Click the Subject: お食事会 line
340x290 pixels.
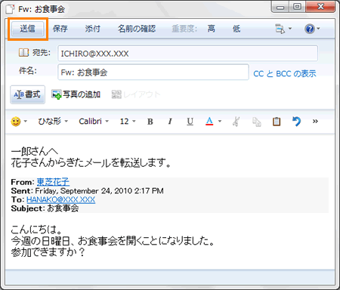(45, 208)
